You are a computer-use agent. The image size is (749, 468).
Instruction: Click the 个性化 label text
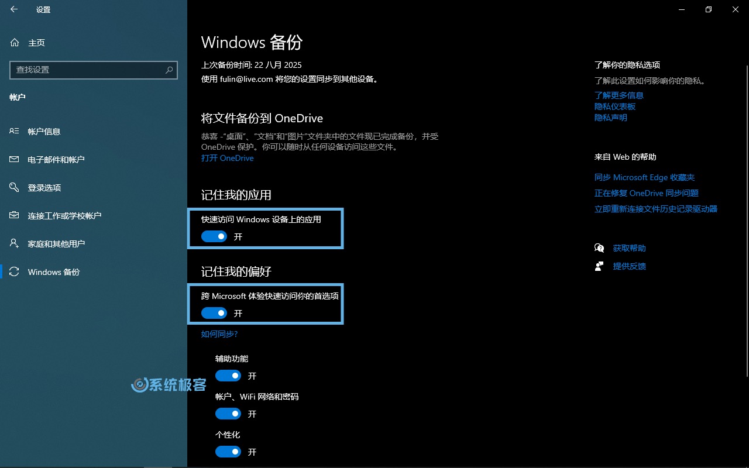pyautogui.click(x=228, y=435)
